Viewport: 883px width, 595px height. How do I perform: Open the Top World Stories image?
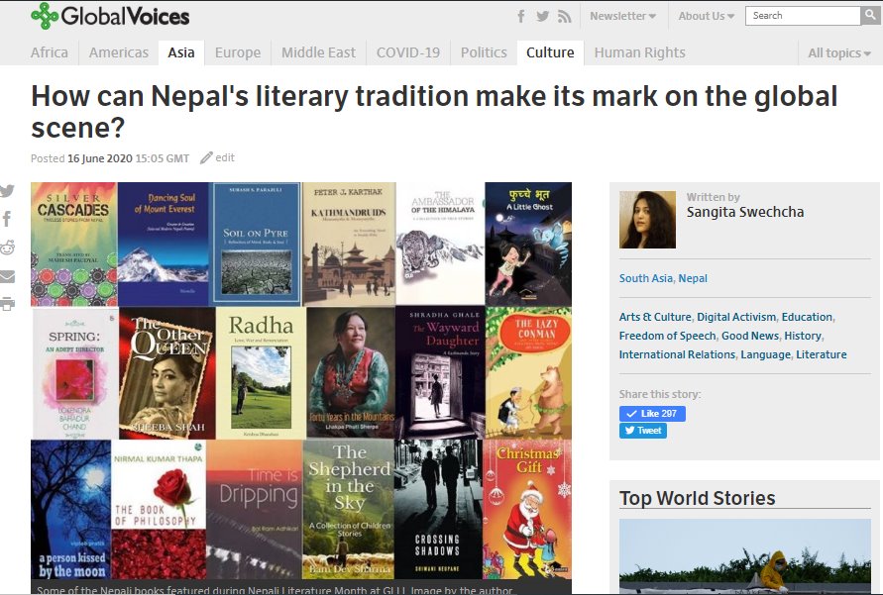click(745, 556)
